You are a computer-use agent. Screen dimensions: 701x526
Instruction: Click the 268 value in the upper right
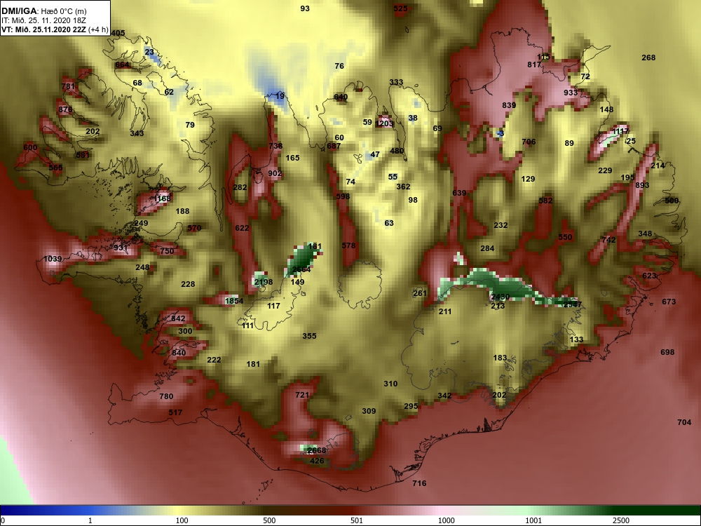[648, 58]
